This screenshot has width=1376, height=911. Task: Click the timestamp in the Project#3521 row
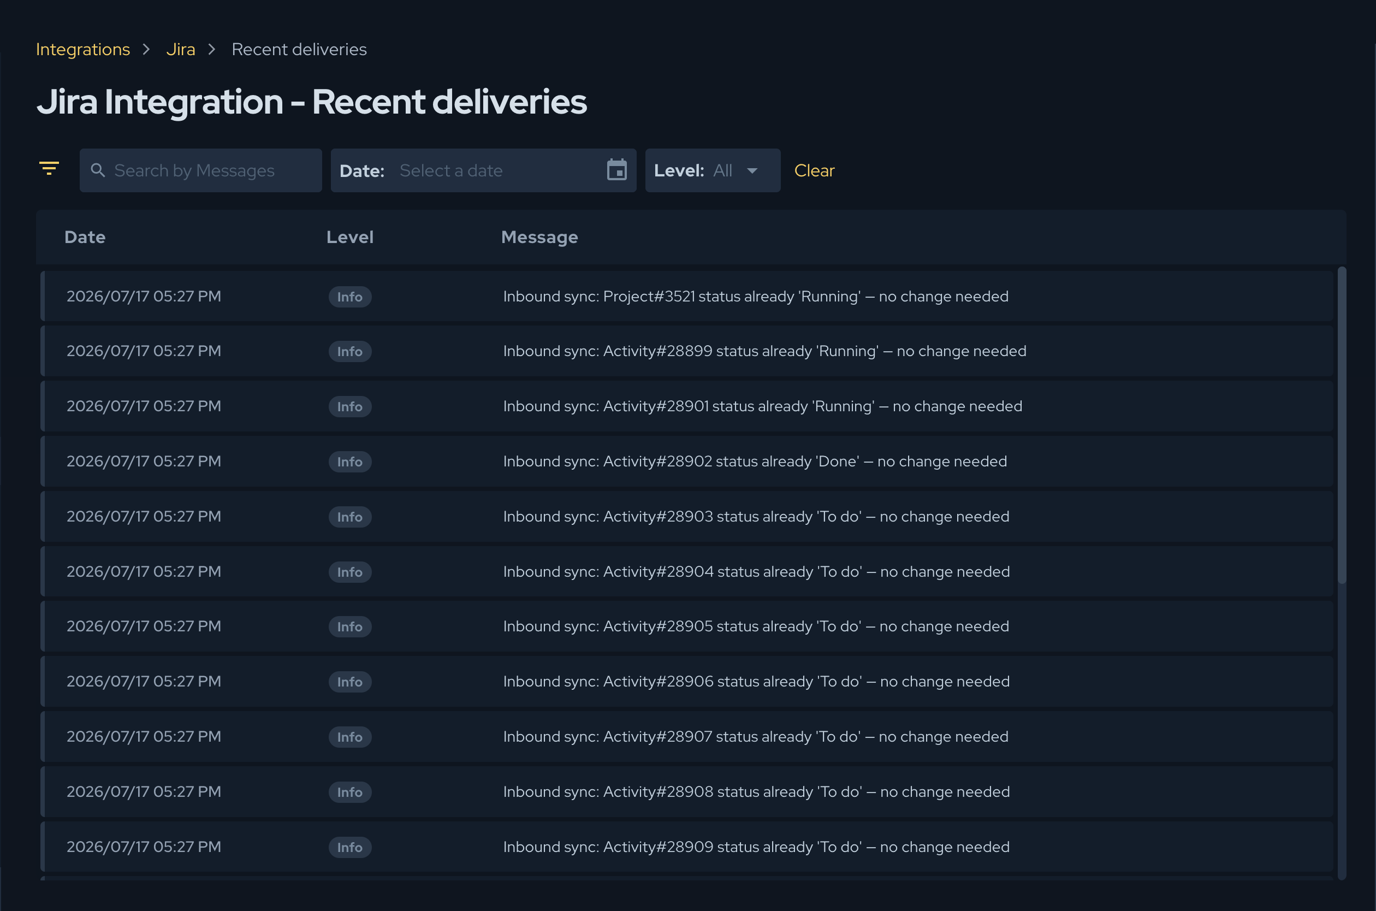click(144, 297)
